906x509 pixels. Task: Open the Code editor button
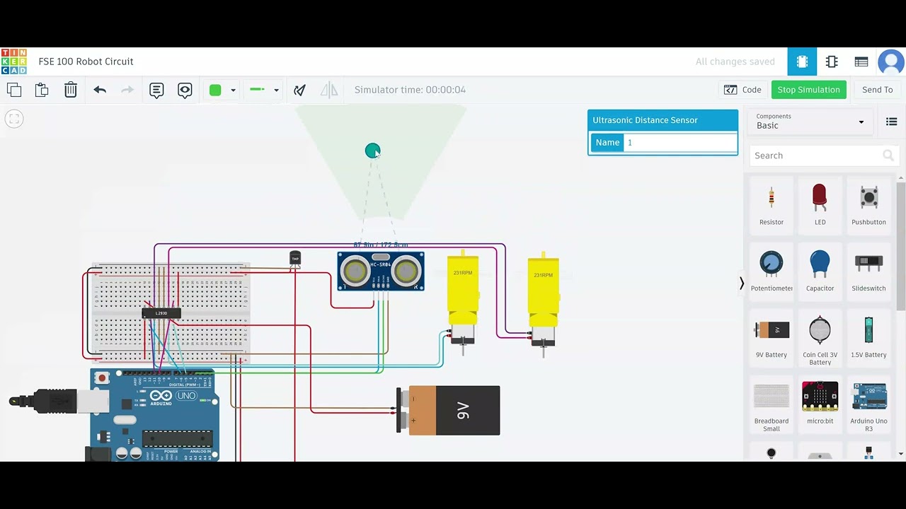tap(742, 90)
